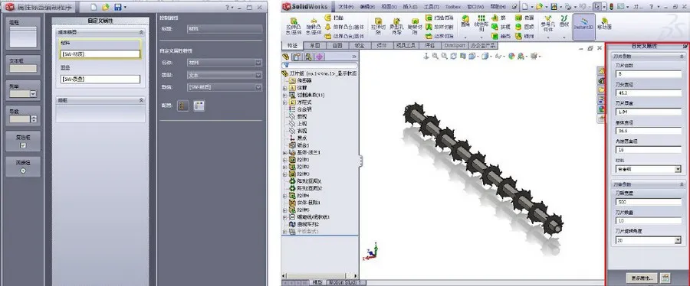Click the radio button sample in the palette
Image resolution: width=690 pixels, height=286 pixels.
click(x=23, y=171)
